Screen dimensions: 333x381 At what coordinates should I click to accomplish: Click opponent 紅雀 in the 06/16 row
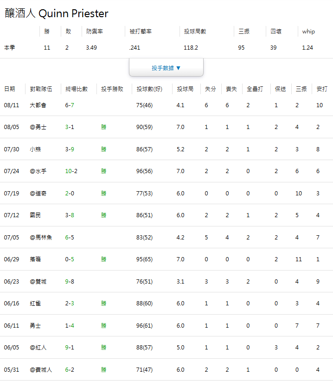point(35,303)
